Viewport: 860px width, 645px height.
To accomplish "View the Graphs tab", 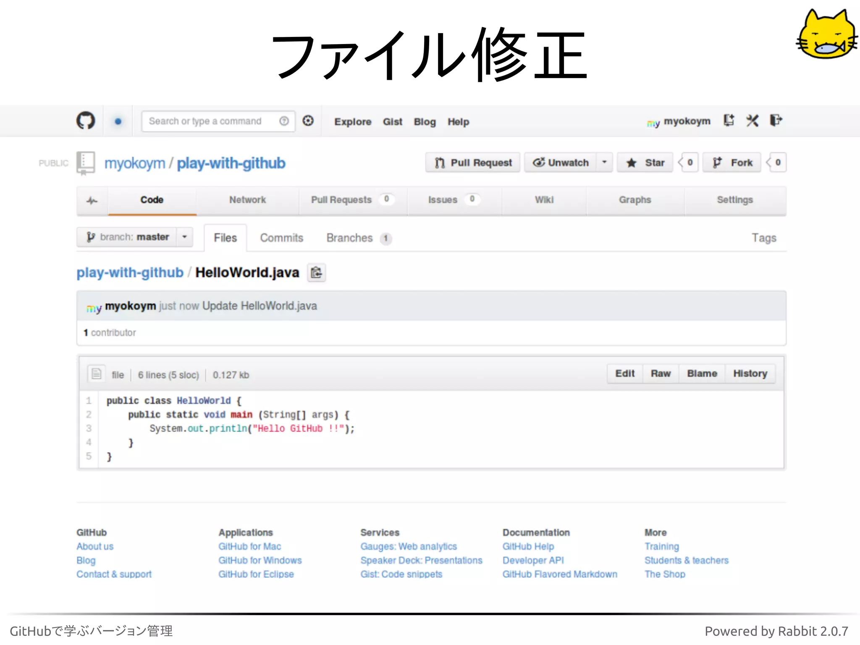I will (x=635, y=200).
